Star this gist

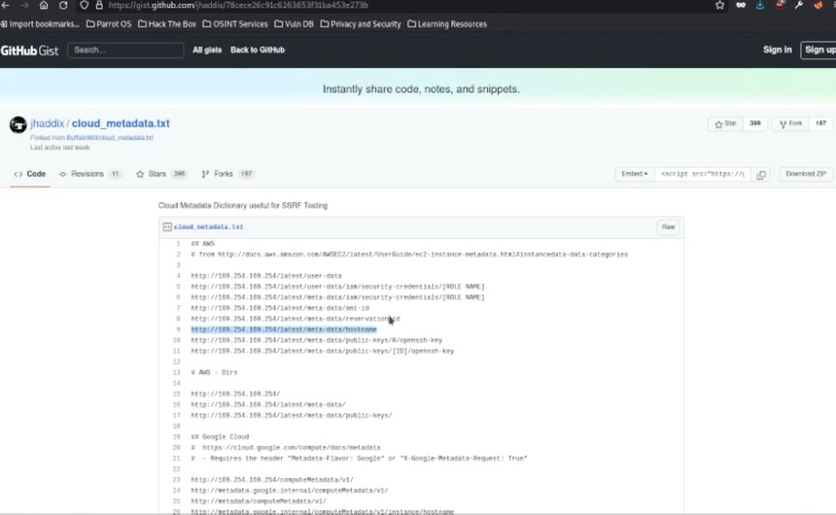pyautogui.click(x=726, y=124)
